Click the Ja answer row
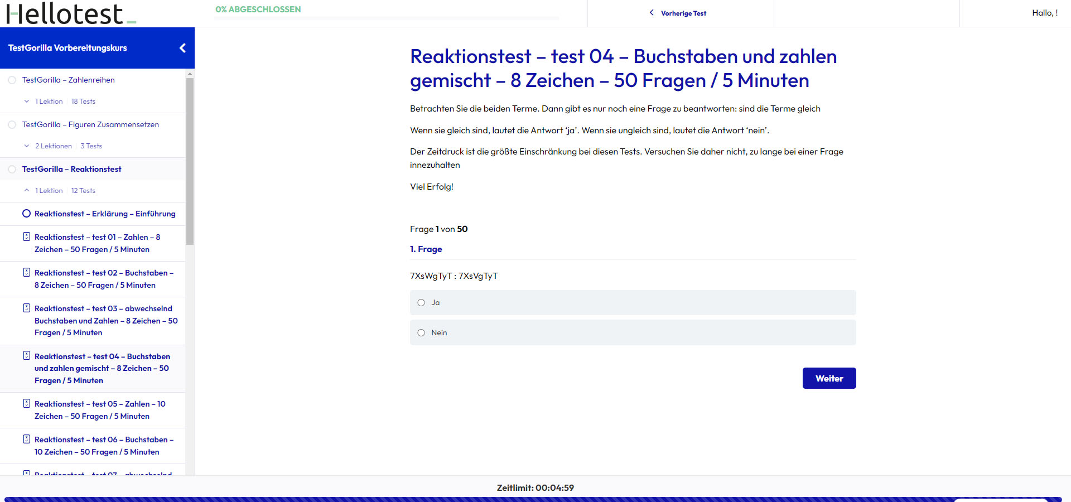The height and width of the screenshot is (502, 1071). tap(633, 303)
